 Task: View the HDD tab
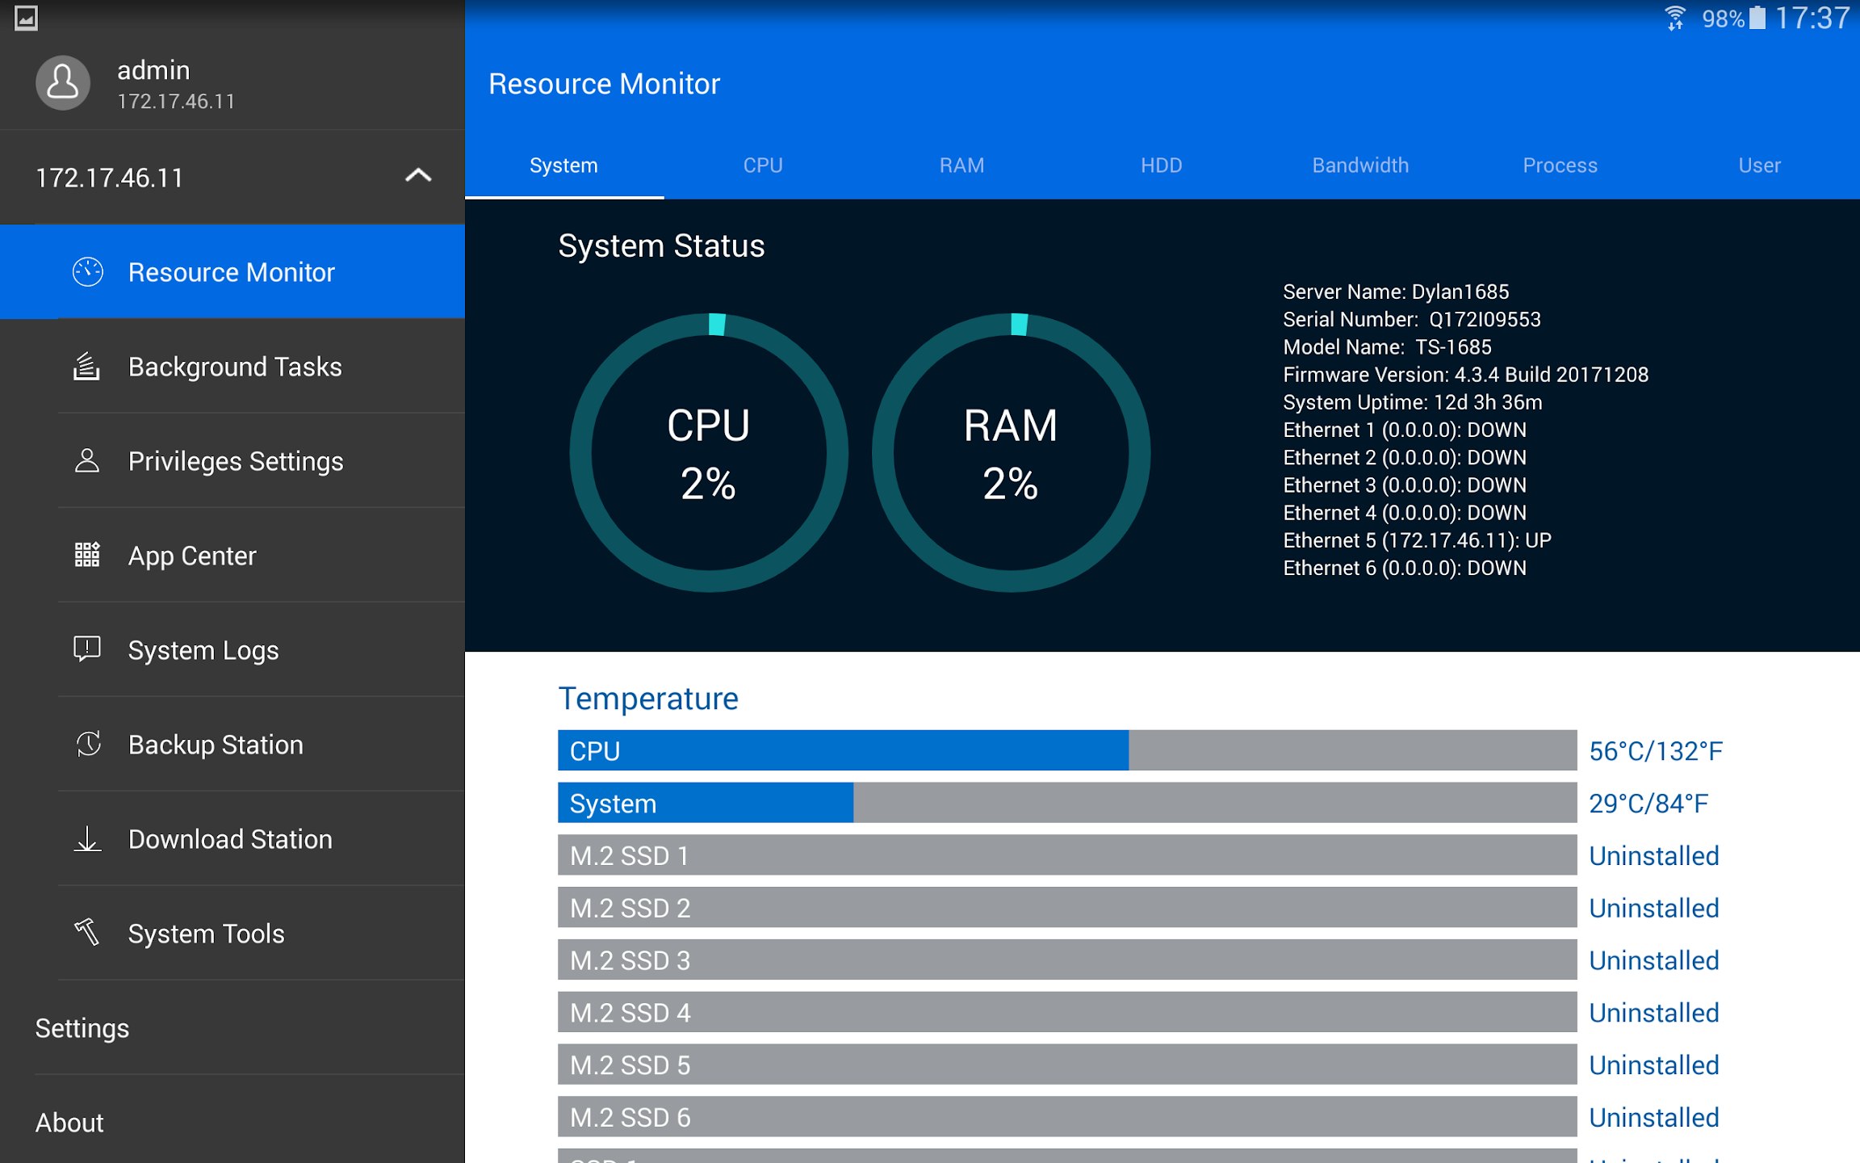click(1162, 165)
